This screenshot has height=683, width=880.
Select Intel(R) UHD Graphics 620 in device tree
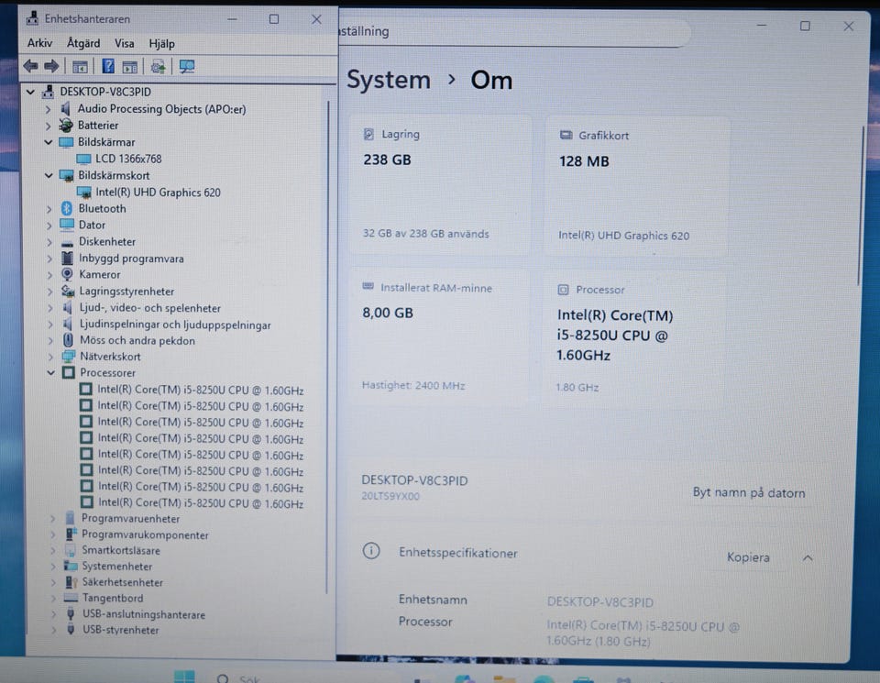click(x=158, y=193)
